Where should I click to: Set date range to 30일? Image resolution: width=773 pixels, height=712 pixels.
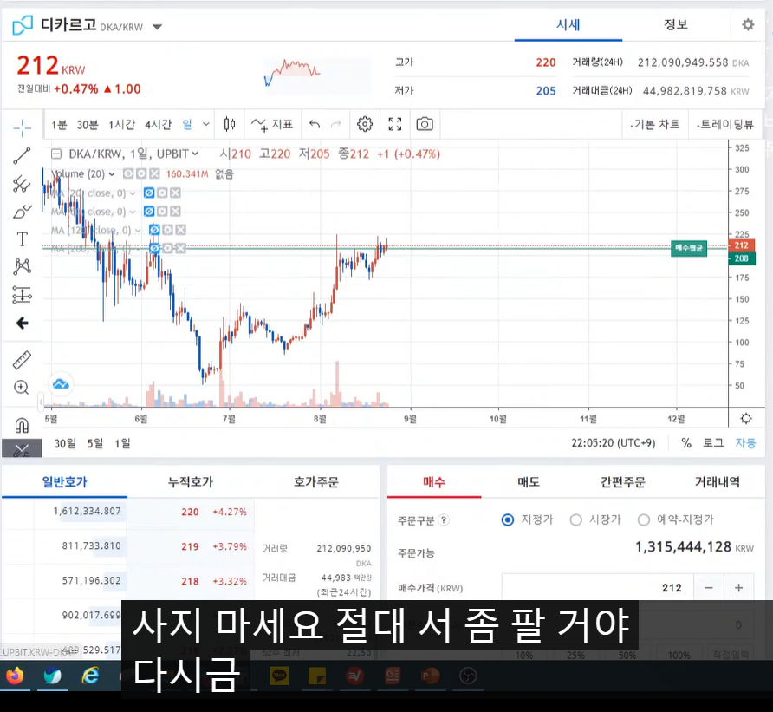coord(65,443)
